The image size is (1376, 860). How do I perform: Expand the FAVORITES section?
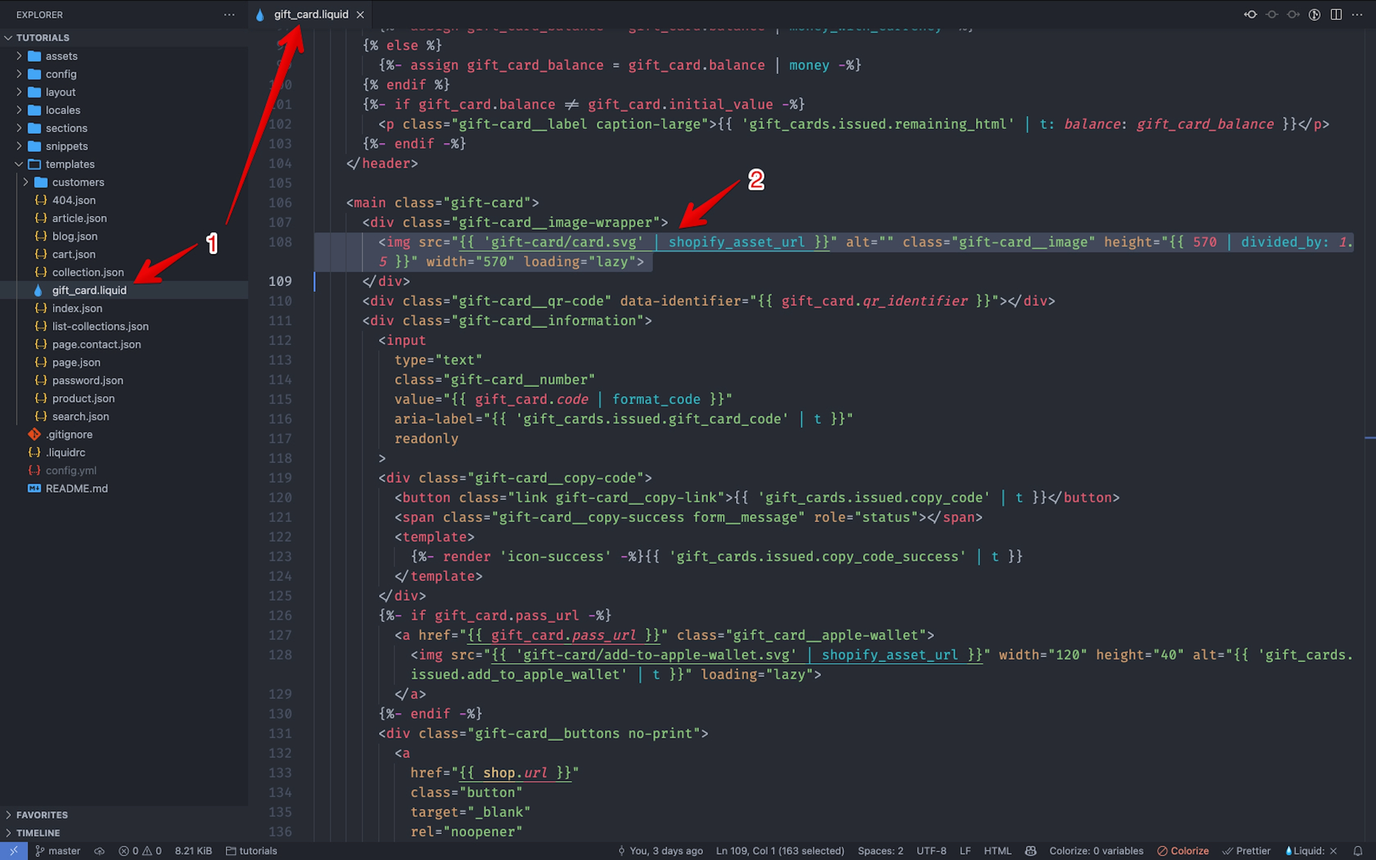(124, 815)
